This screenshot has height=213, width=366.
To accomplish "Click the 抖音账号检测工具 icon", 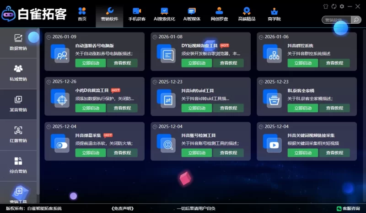I will pyautogui.click(x=166, y=143).
